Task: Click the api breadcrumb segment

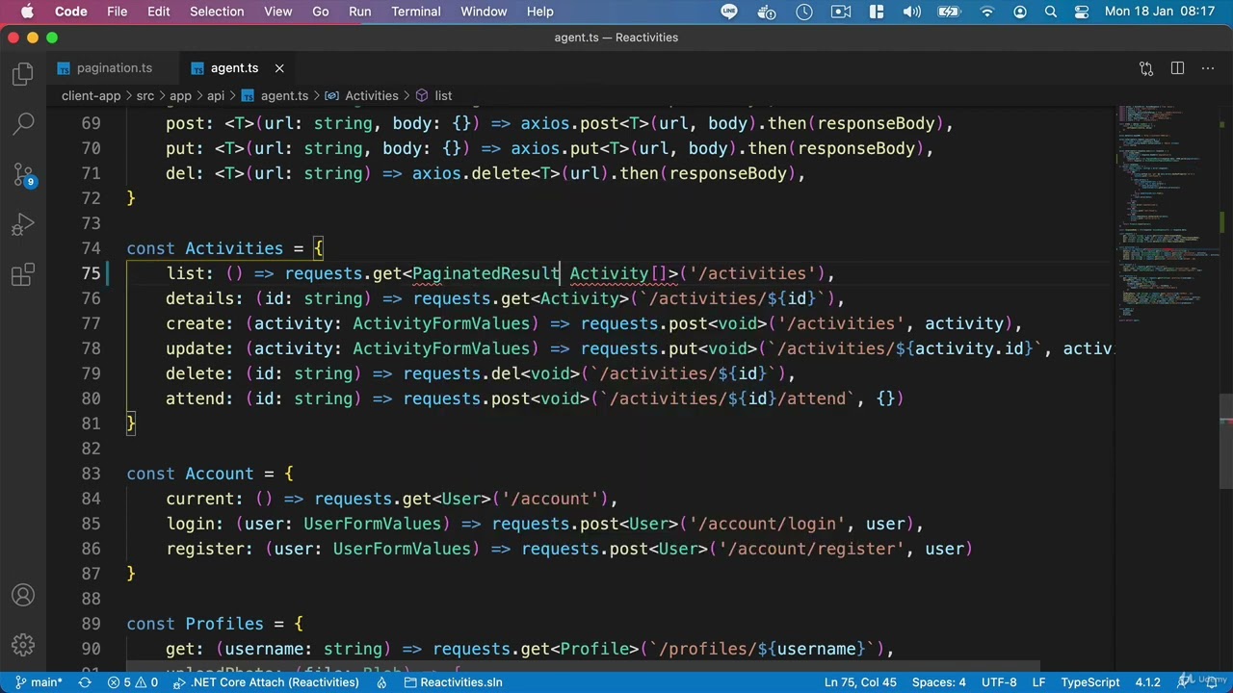Action: (216, 95)
